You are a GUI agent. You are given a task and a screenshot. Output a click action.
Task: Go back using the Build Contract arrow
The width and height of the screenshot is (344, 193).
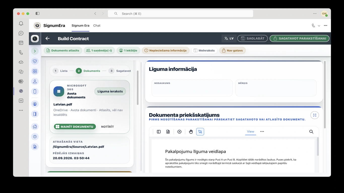coord(47,38)
